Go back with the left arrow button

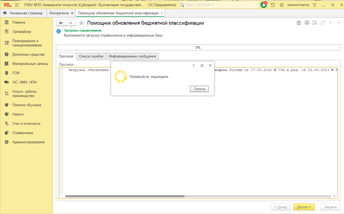pos(61,23)
